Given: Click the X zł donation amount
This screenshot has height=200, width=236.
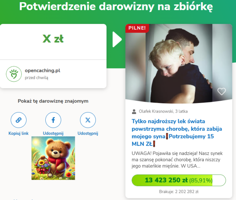Looking at the screenshot, I should click(53, 39).
